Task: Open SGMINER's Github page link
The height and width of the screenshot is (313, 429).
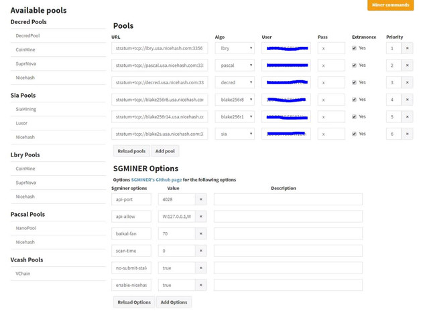Action: (156, 180)
